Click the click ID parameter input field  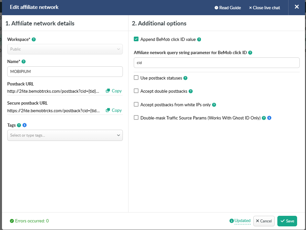point(216,63)
